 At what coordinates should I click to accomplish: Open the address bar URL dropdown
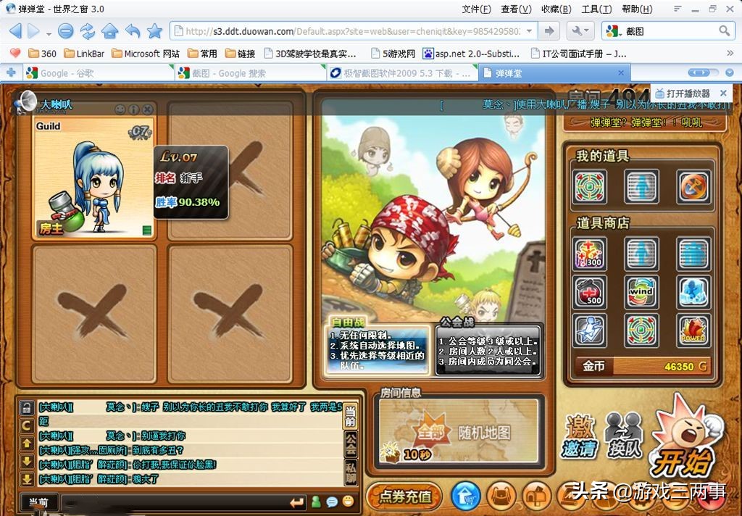click(529, 31)
